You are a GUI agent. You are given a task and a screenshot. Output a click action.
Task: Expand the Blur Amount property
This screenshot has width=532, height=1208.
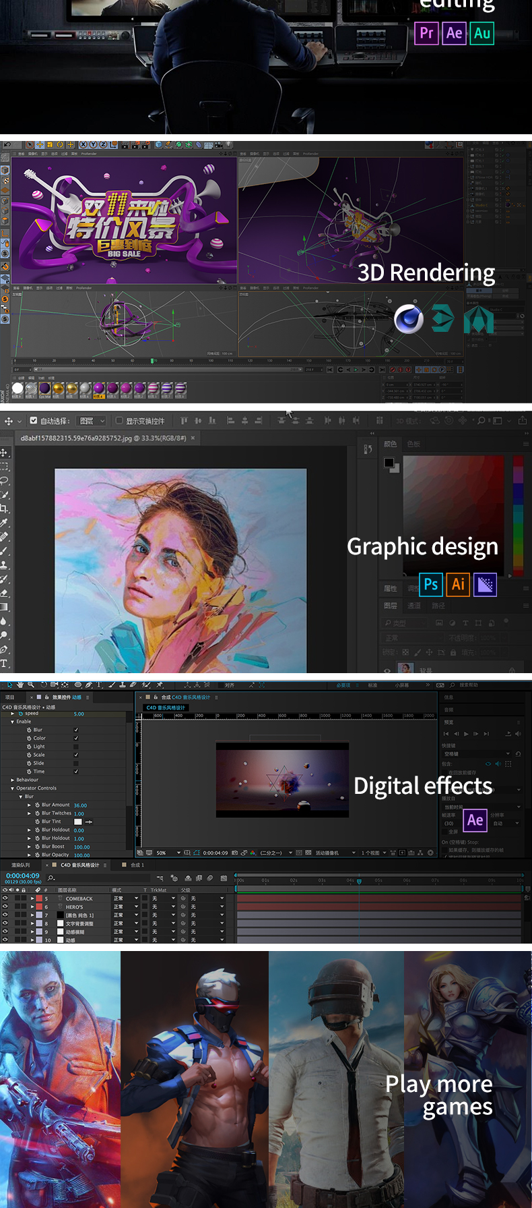coord(29,805)
